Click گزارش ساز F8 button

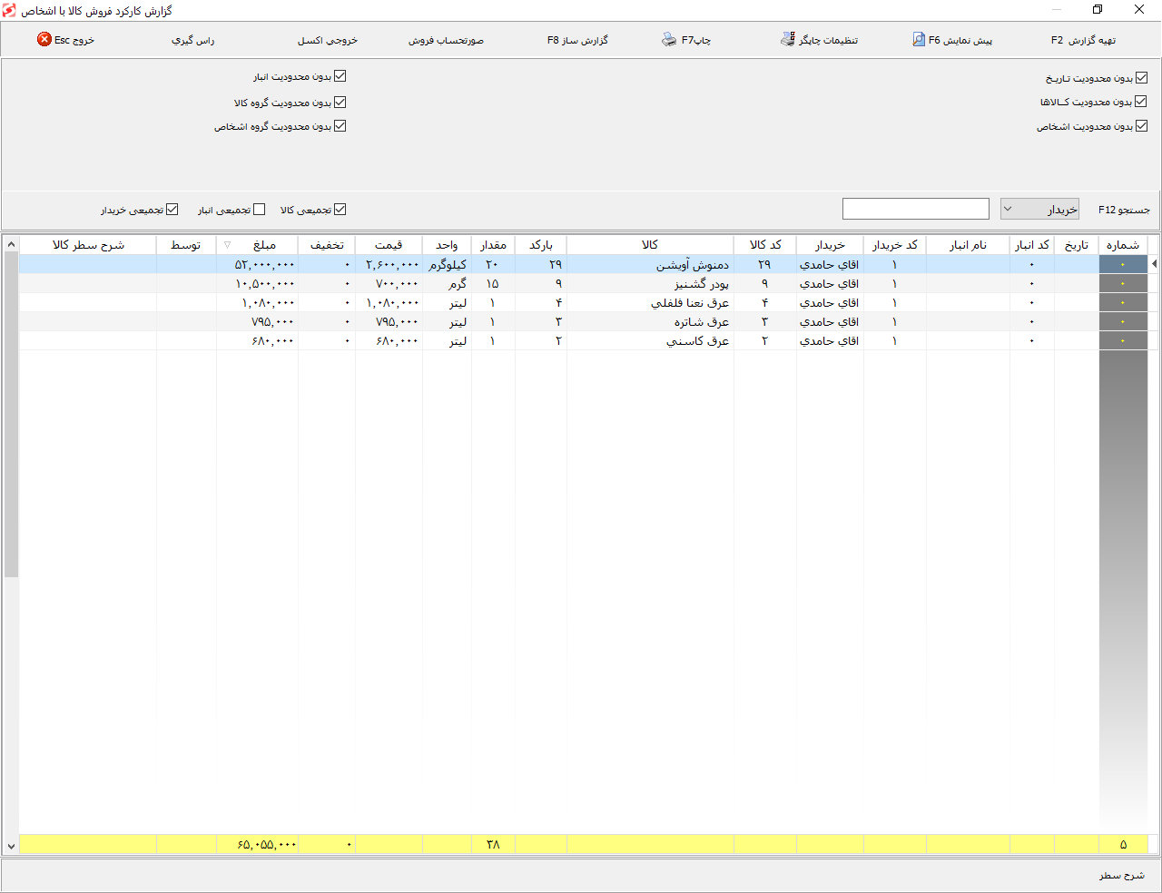pyautogui.click(x=577, y=40)
